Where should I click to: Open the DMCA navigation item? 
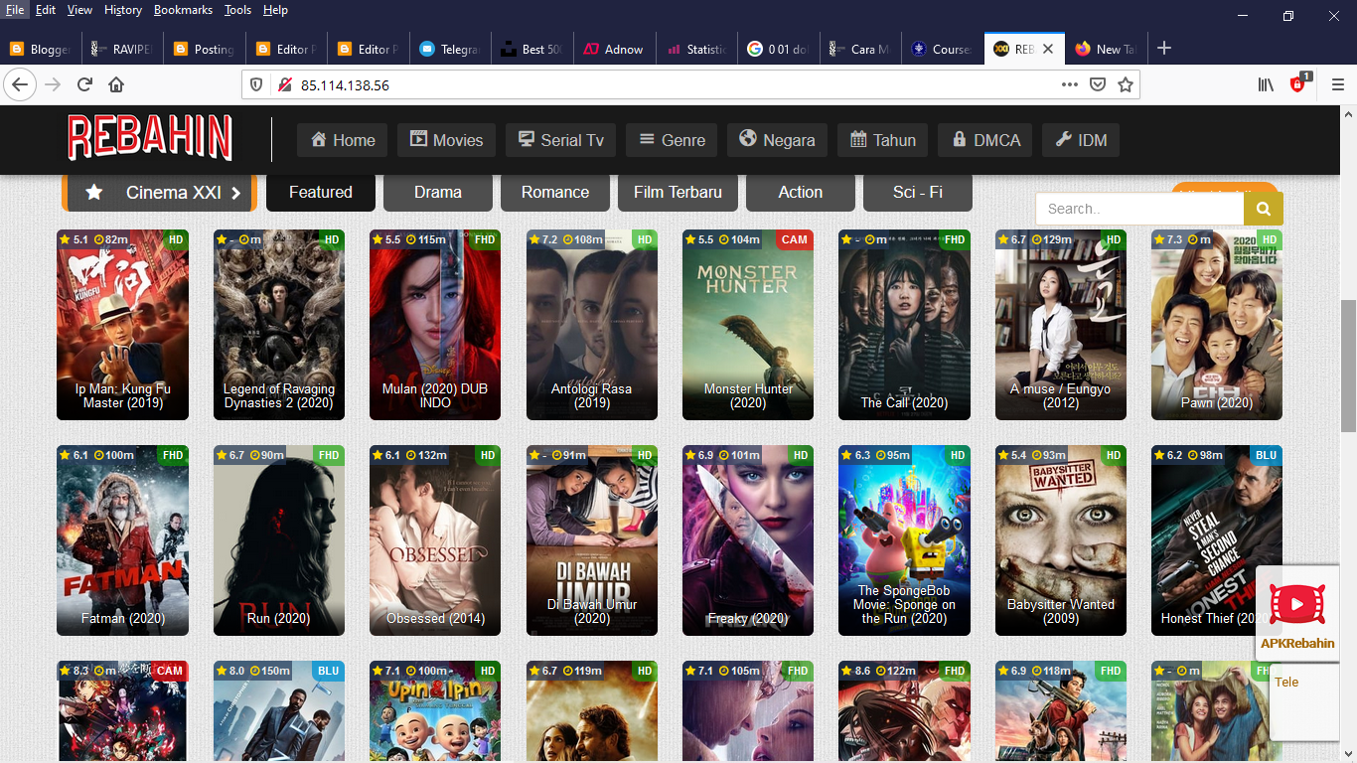pos(985,140)
